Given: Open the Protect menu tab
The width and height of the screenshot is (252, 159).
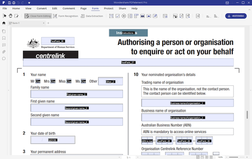Looking at the screenshot, I should tap(108, 8).
